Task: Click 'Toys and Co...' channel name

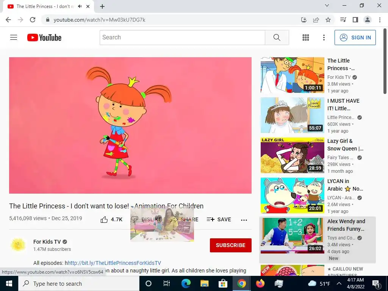Action: [x=341, y=238]
